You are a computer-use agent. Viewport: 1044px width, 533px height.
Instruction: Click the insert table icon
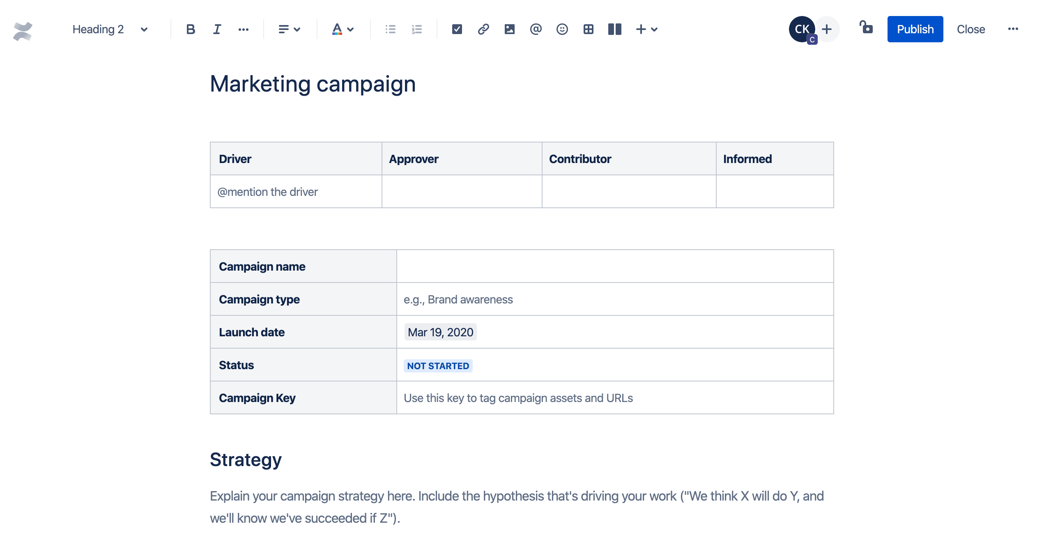pyautogui.click(x=587, y=29)
